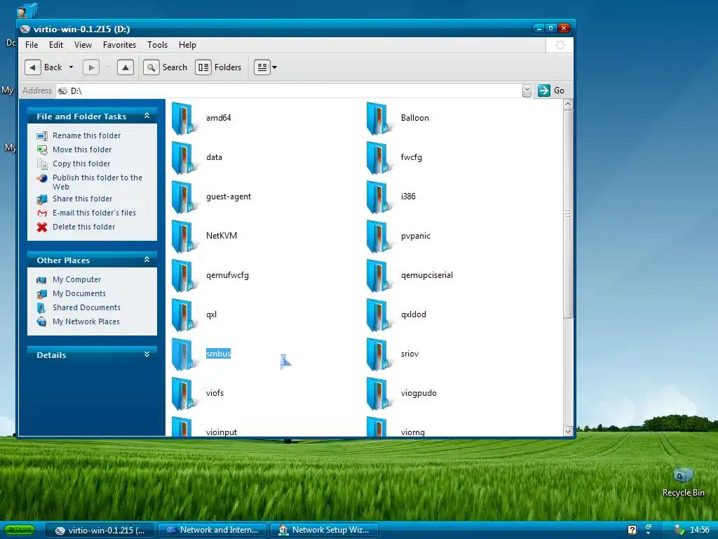718x539 pixels.
Task: Select the i386 folder icon
Action: pos(379,197)
